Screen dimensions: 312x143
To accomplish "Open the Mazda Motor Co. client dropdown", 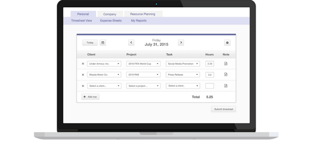I will [104, 75].
